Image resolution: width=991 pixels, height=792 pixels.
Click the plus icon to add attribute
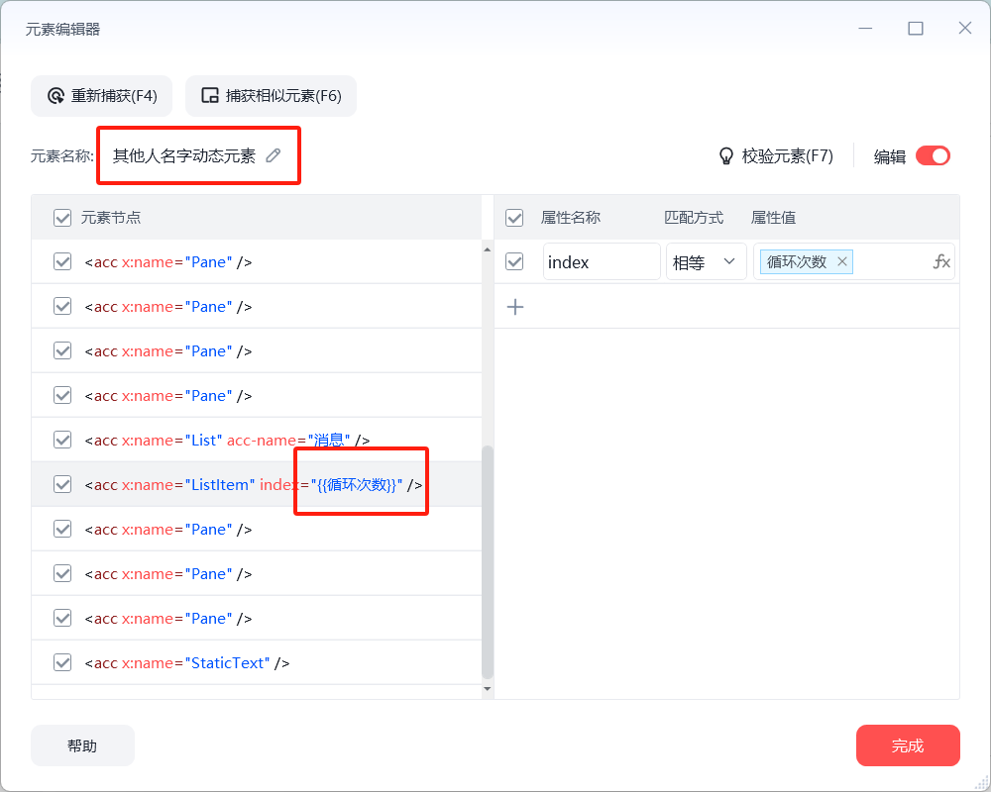[x=515, y=307]
